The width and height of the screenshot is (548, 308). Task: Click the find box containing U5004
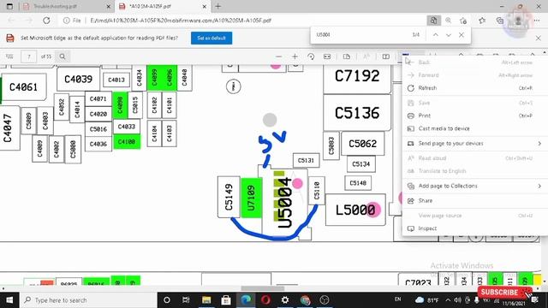tap(360, 35)
